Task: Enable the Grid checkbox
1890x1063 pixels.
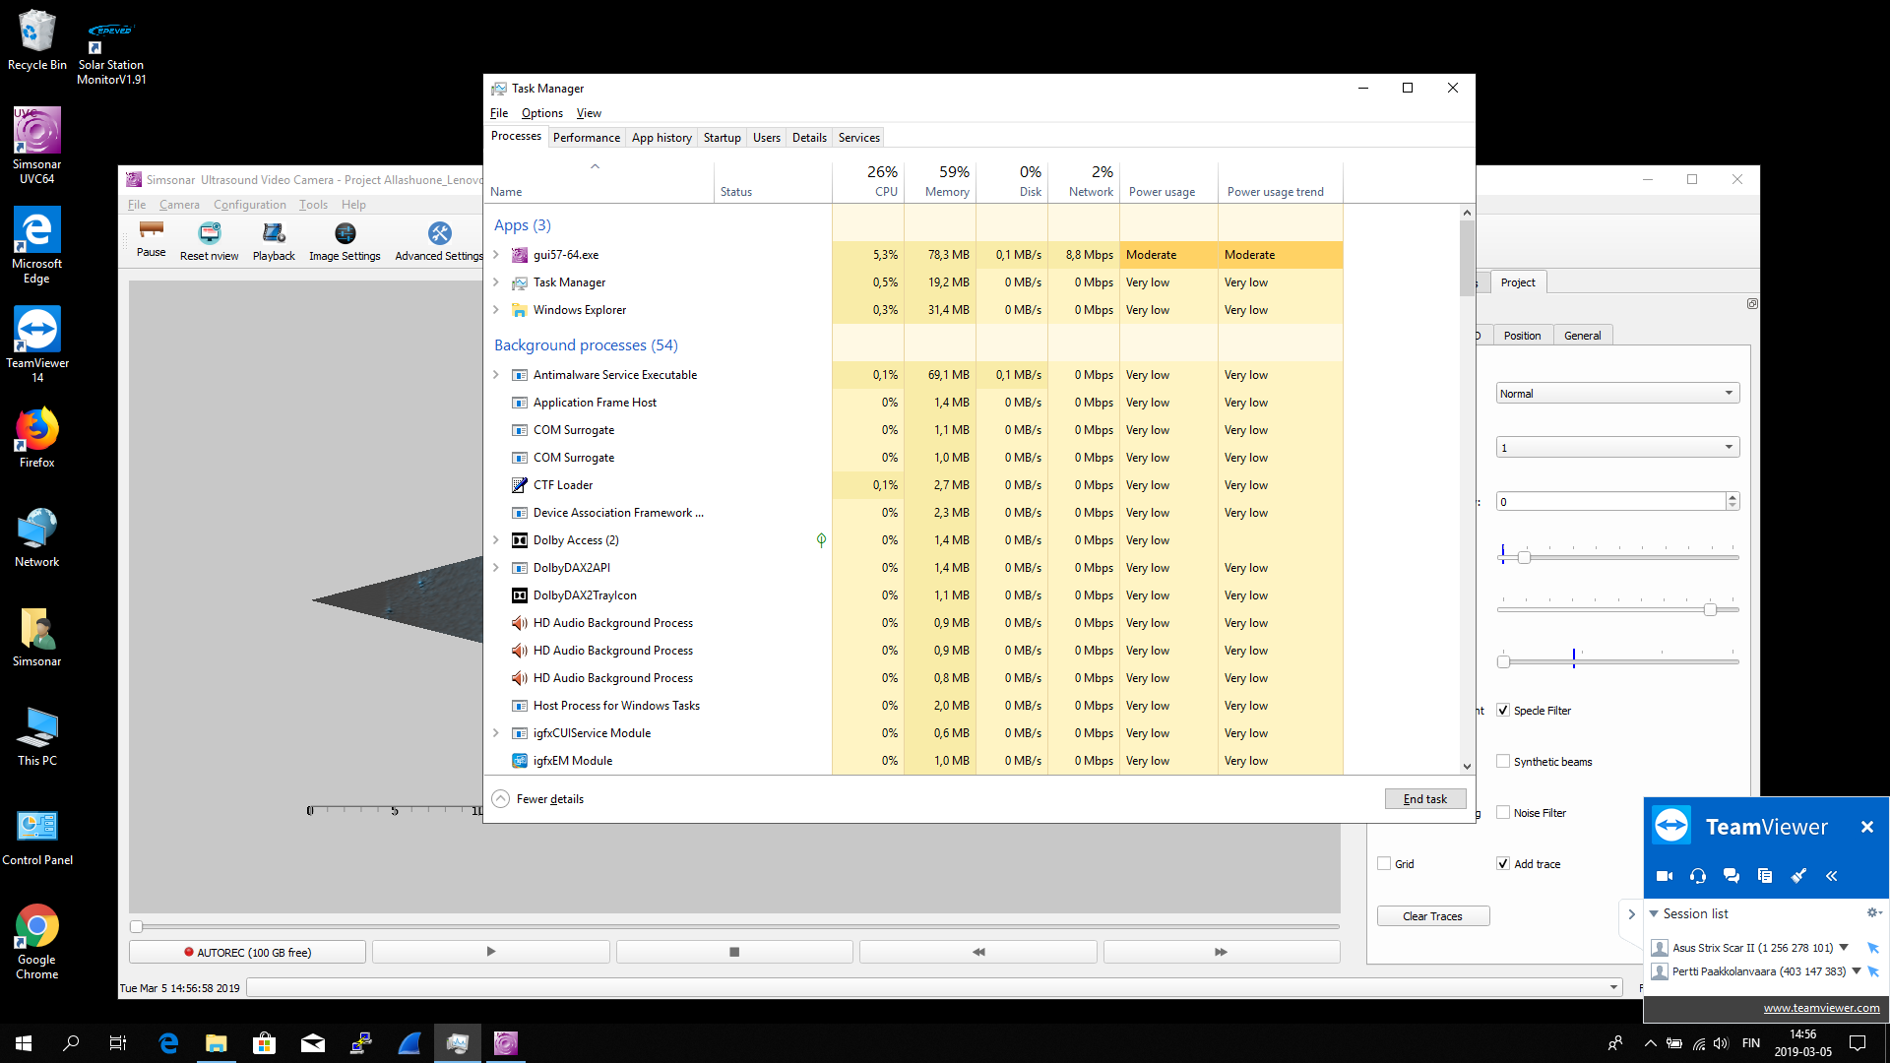Action: click(x=1384, y=864)
